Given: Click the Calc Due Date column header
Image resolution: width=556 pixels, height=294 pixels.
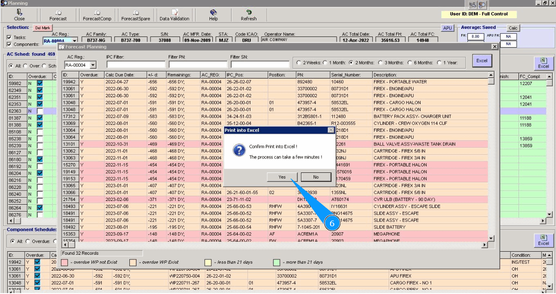Looking at the screenshot, I should tap(126, 75).
